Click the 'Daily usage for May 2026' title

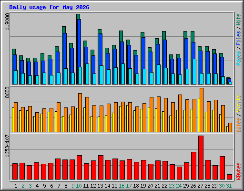coord(49,7)
